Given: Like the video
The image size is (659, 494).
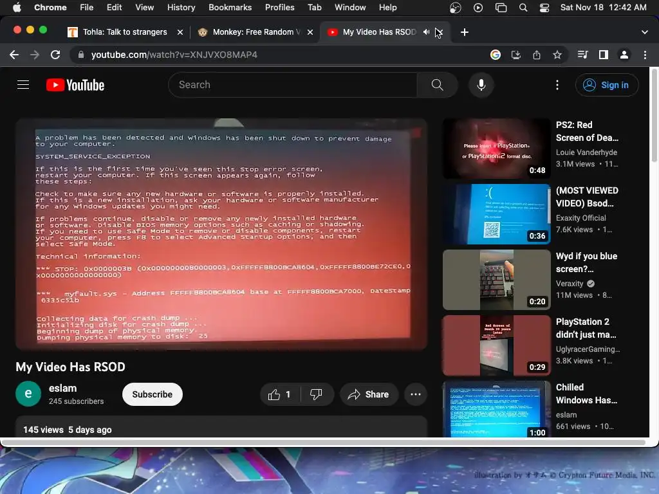Looking at the screenshot, I should click(280, 394).
